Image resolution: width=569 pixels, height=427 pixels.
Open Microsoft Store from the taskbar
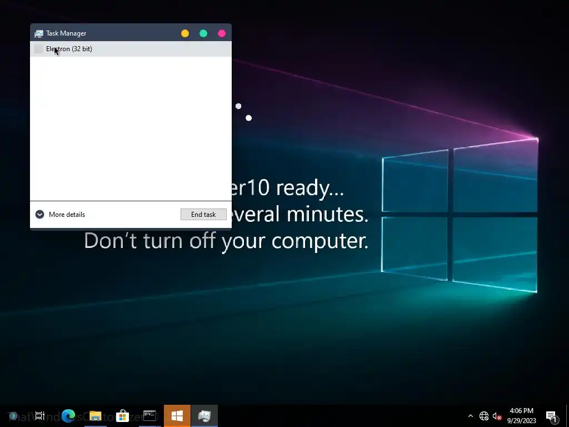coord(123,416)
